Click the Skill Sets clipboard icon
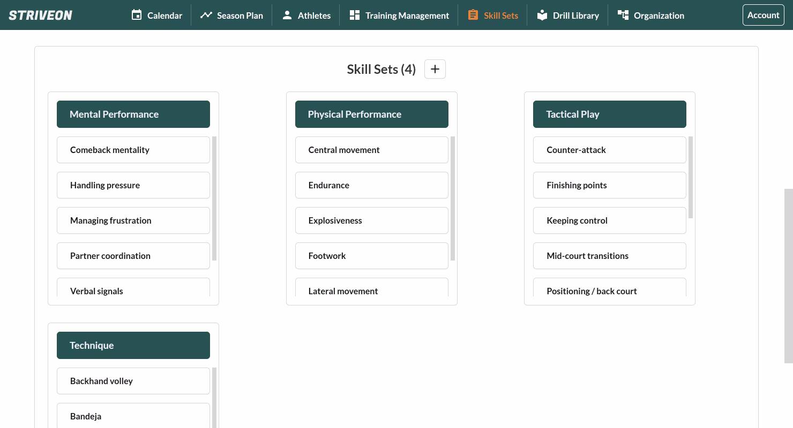The image size is (793, 428). click(473, 15)
